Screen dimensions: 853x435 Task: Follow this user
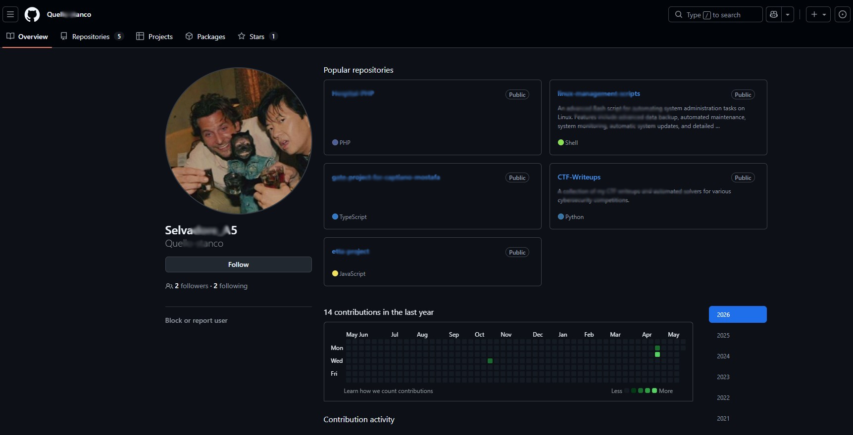pyautogui.click(x=239, y=264)
